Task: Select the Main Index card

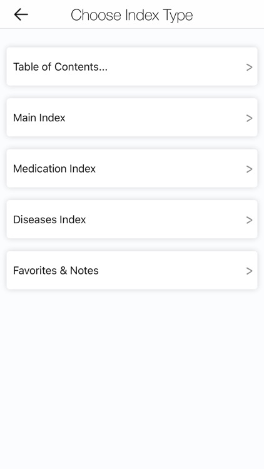Action: click(x=132, y=118)
